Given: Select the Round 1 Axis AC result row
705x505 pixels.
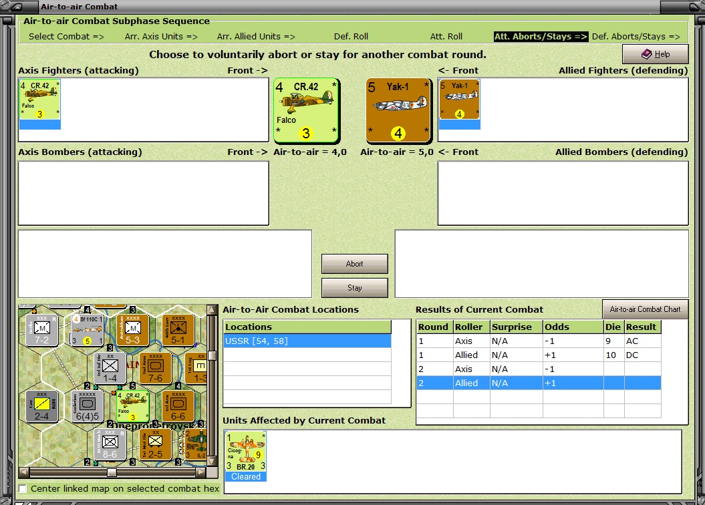Looking at the screenshot, I should tap(539, 341).
